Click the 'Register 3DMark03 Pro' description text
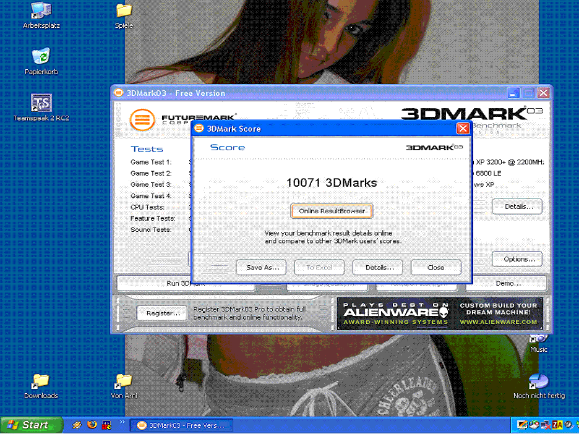 point(249,313)
